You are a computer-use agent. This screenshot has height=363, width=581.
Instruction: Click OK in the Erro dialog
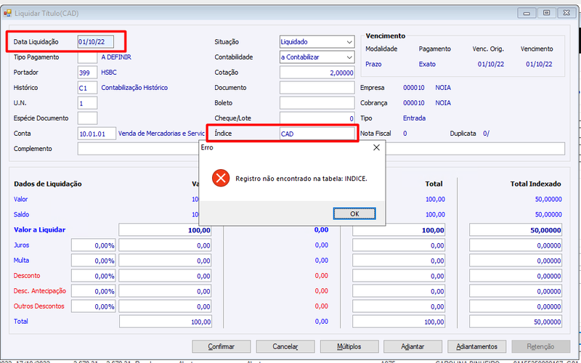point(354,213)
